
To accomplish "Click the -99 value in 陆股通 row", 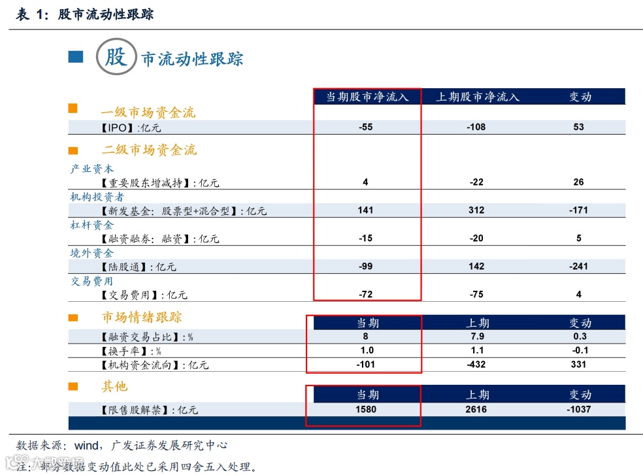I will [x=365, y=266].
